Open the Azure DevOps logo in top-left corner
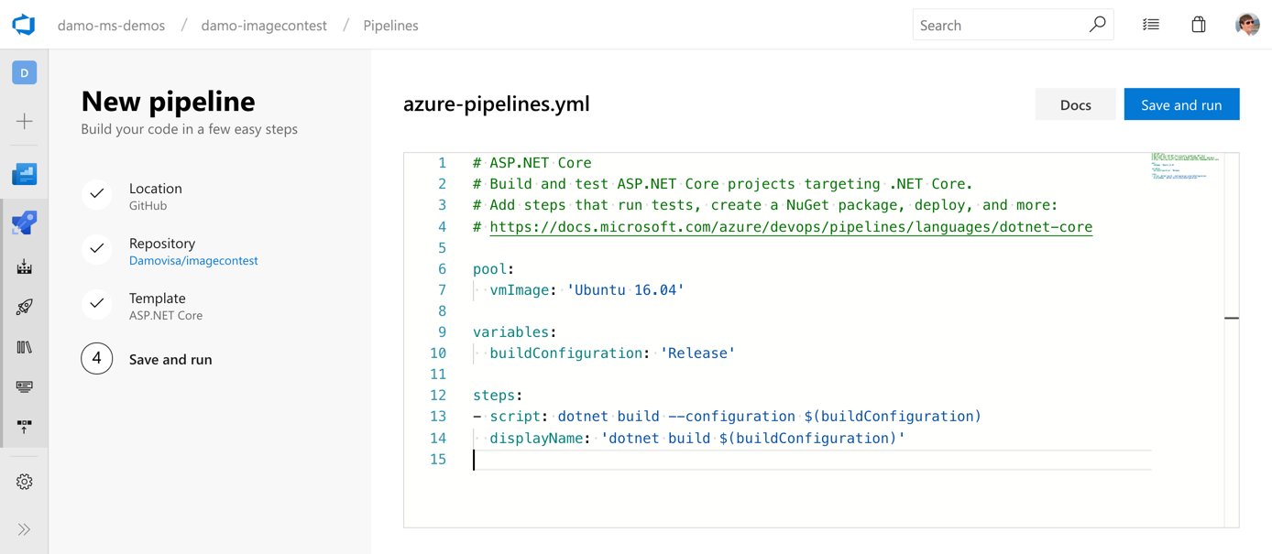 [x=24, y=24]
